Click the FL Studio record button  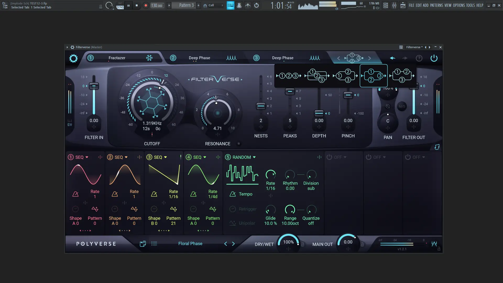[x=146, y=5]
